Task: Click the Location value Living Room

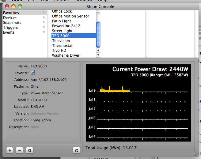Action: tap(41, 120)
